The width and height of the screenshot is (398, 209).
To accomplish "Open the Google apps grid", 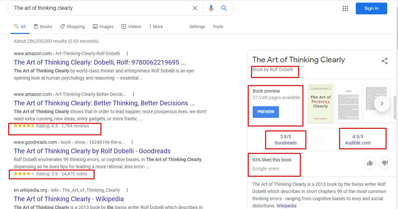I will [x=345, y=8].
